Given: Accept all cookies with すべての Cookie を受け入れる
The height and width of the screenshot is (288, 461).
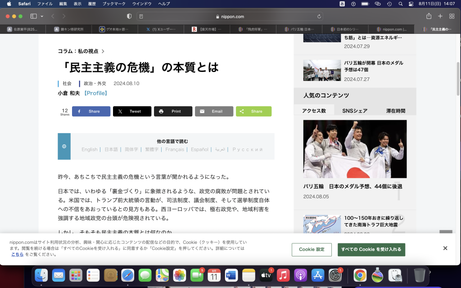Looking at the screenshot, I should click(371, 249).
